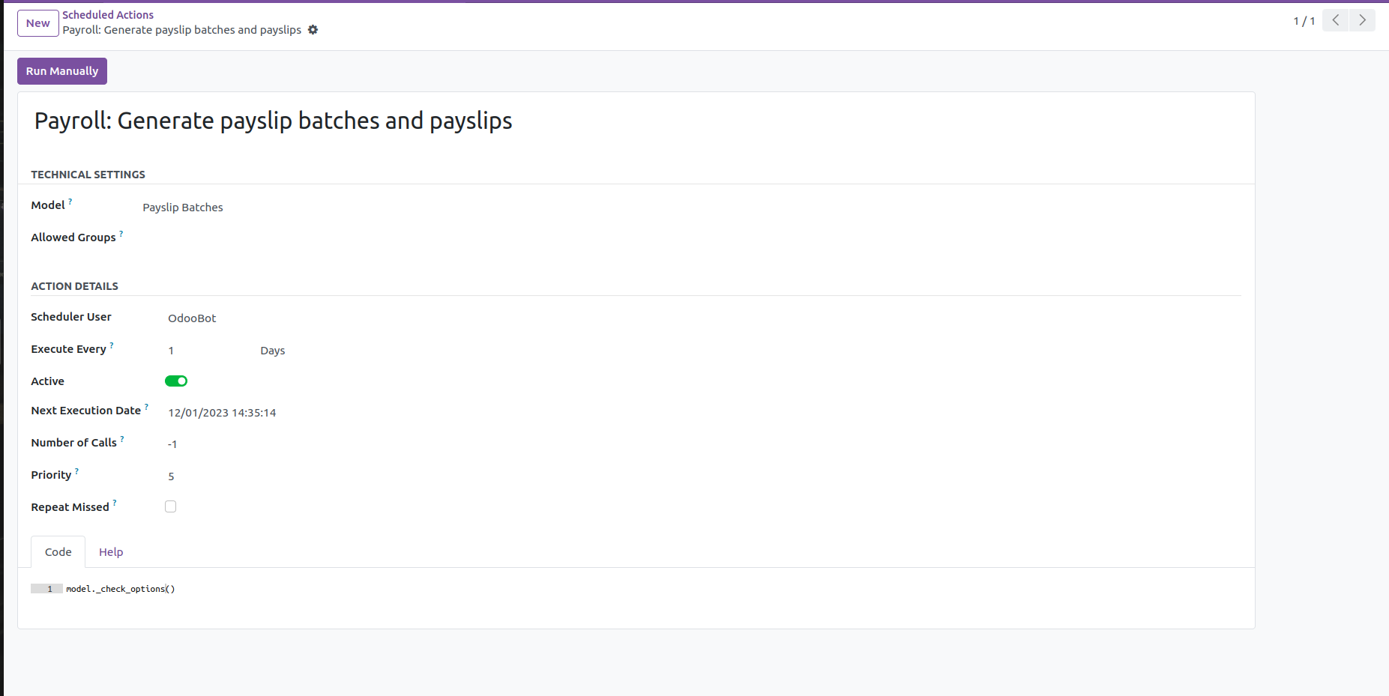Viewport: 1389px width, 696px height.
Task: Click the Execute Every help question mark
Action: tap(112, 345)
